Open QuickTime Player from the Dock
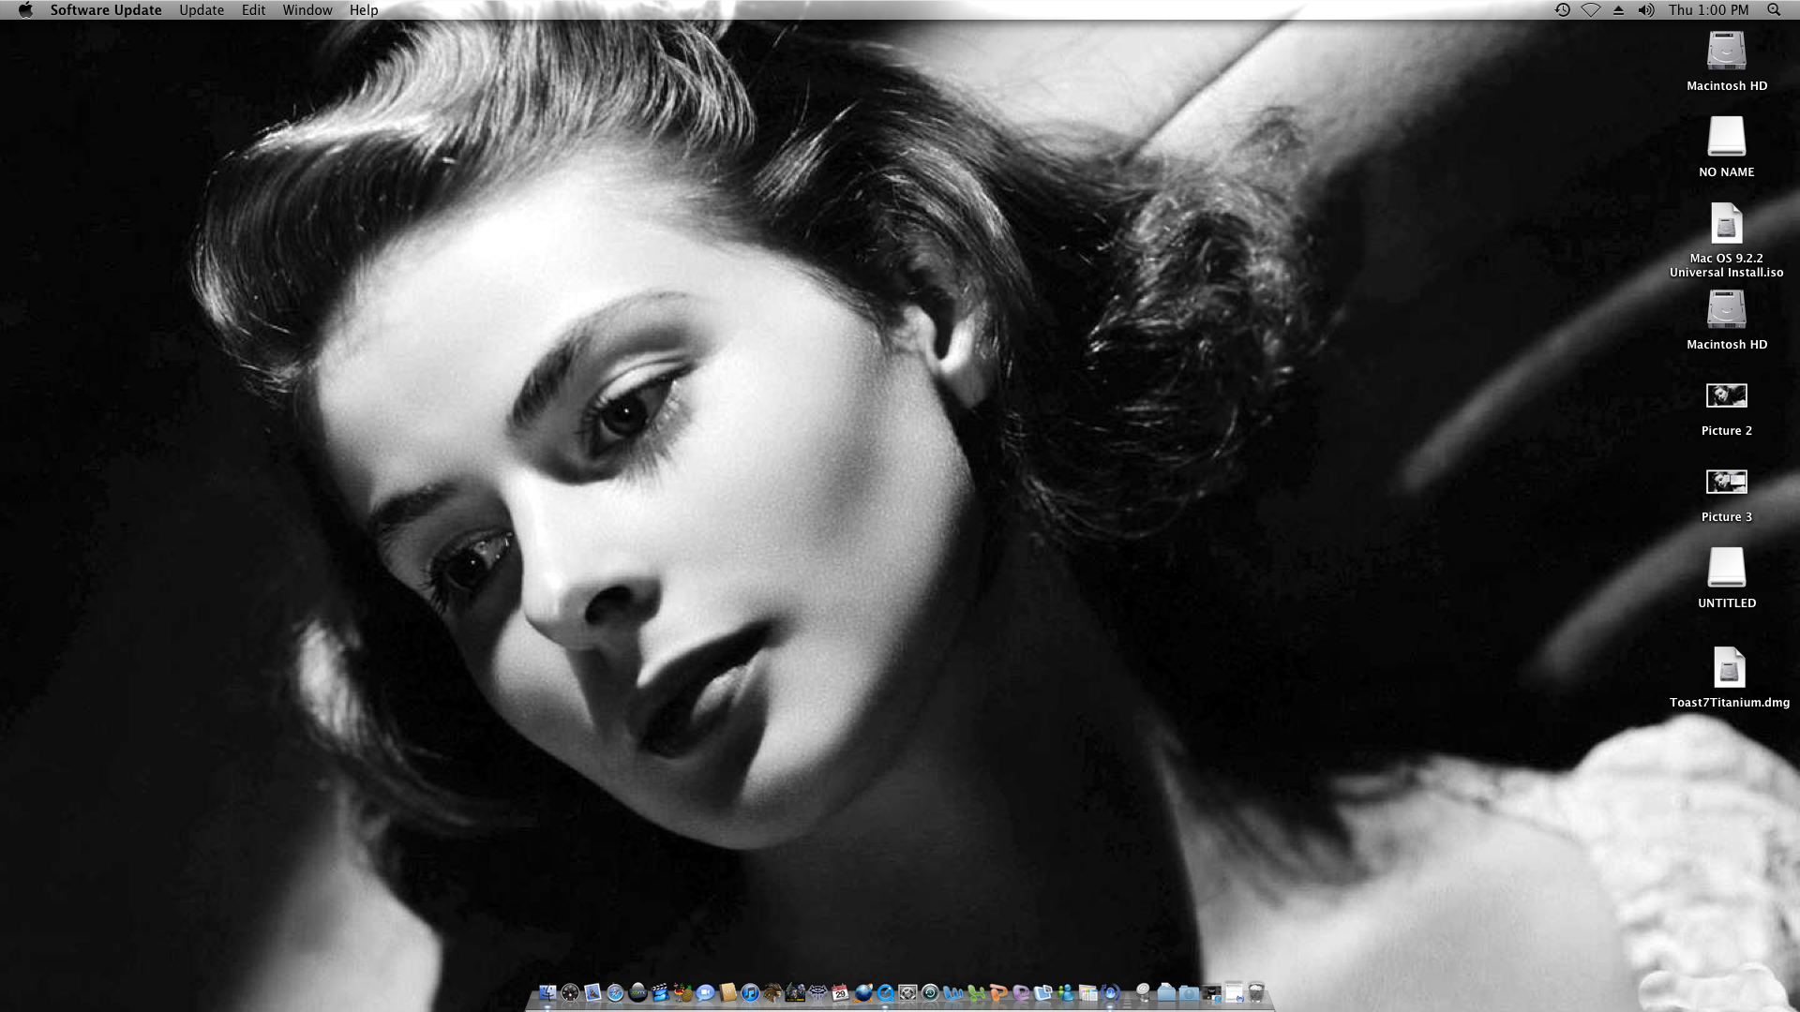Image resolution: width=1800 pixels, height=1012 pixels. click(885, 992)
